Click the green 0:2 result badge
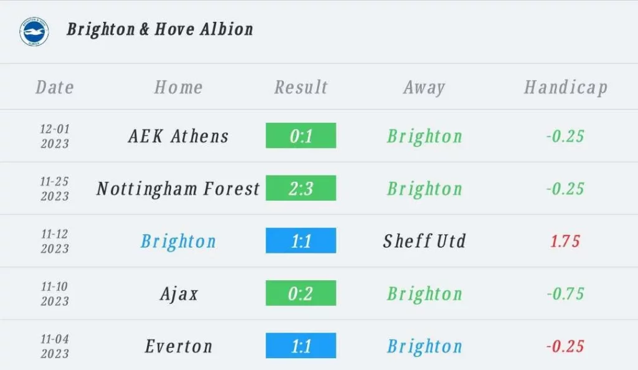Image resolution: width=638 pixels, height=370 pixels. pyautogui.click(x=301, y=293)
